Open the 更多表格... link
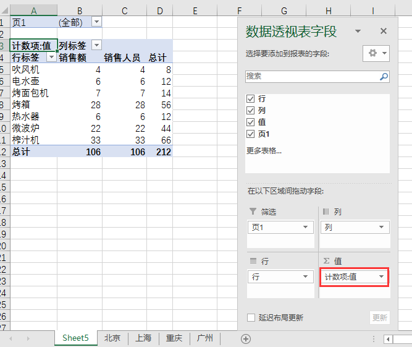The width and height of the screenshot is (412, 347). click(x=264, y=151)
